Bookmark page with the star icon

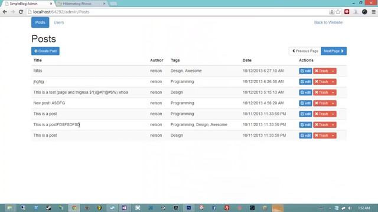pos(338,12)
